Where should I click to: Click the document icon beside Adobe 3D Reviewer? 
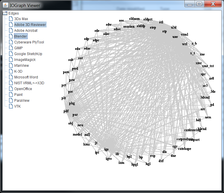pos(11,24)
